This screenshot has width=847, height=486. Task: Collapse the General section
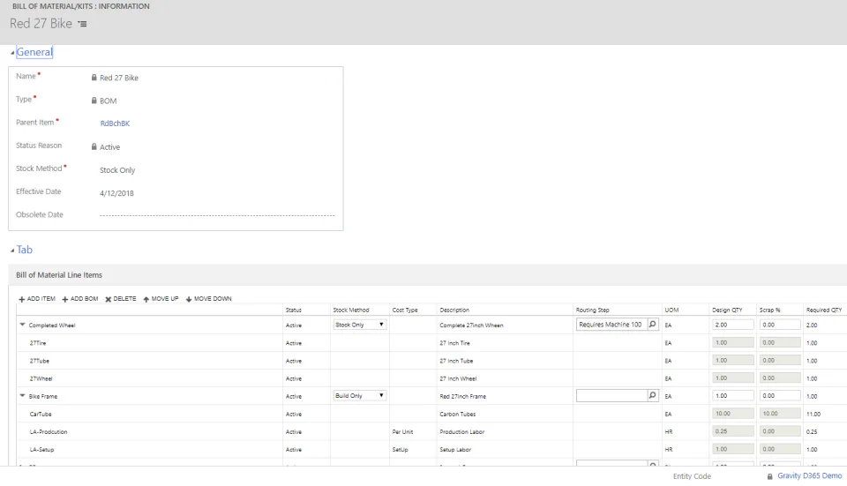pos(12,53)
